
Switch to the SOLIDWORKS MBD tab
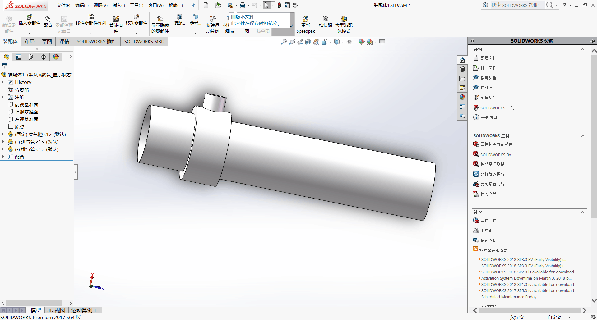(x=144, y=41)
